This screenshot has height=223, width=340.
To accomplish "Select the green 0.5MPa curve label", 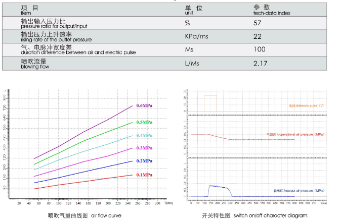I will pyautogui.click(x=144, y=122).
